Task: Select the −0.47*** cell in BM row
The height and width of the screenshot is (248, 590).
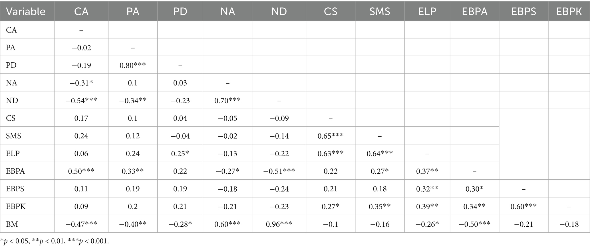Action: pyautogui.click(x=81, y=224)
